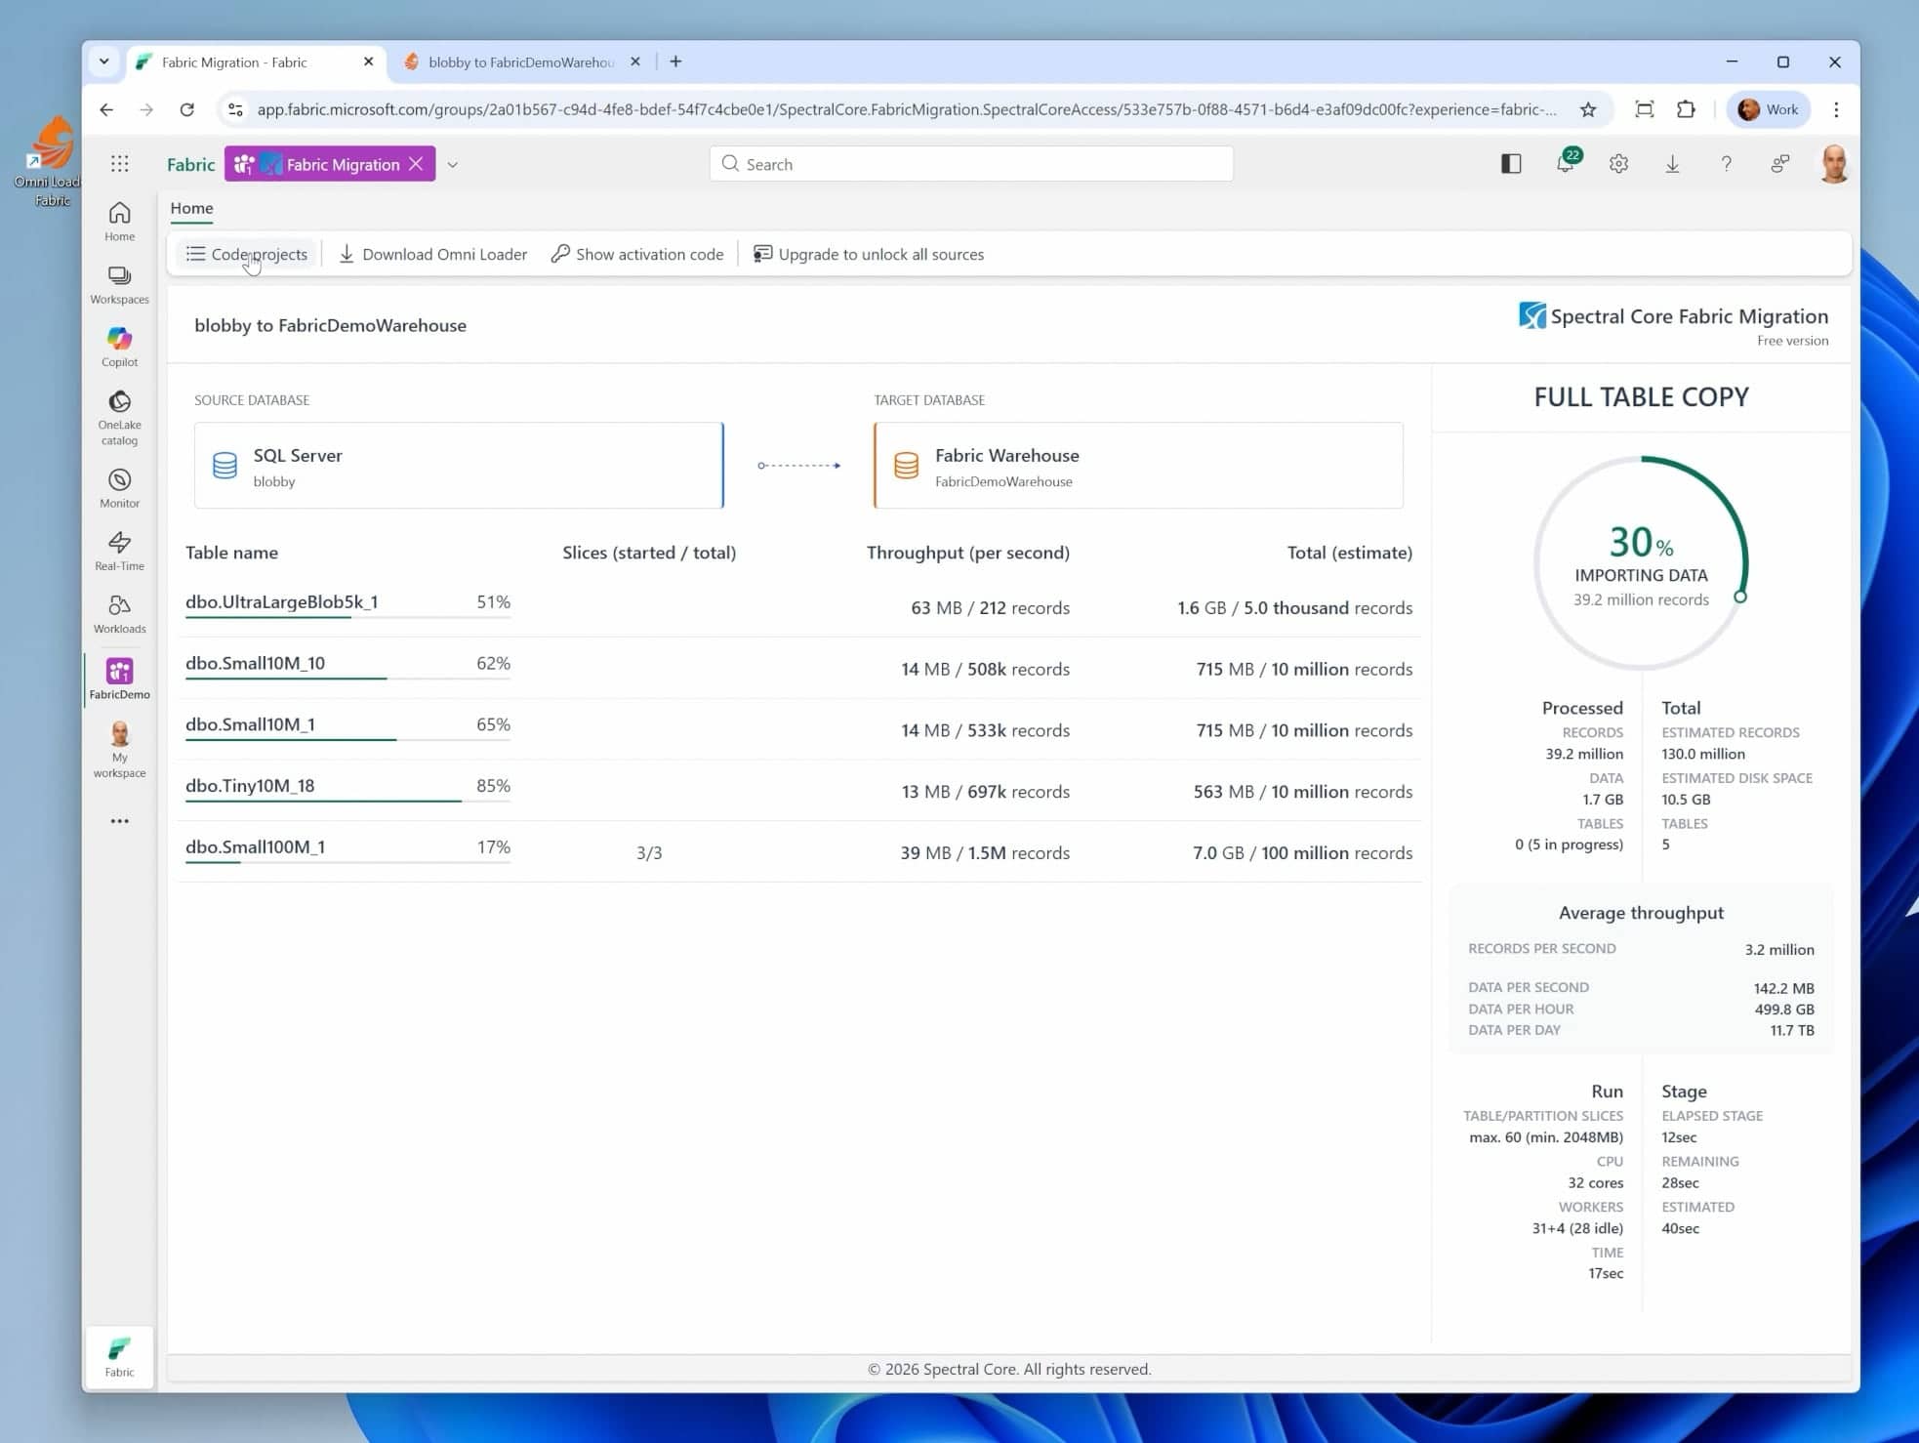Open My workspace in sidebar
Viewport: 1919px width, 1443px height.
click(x=119, y=750)
